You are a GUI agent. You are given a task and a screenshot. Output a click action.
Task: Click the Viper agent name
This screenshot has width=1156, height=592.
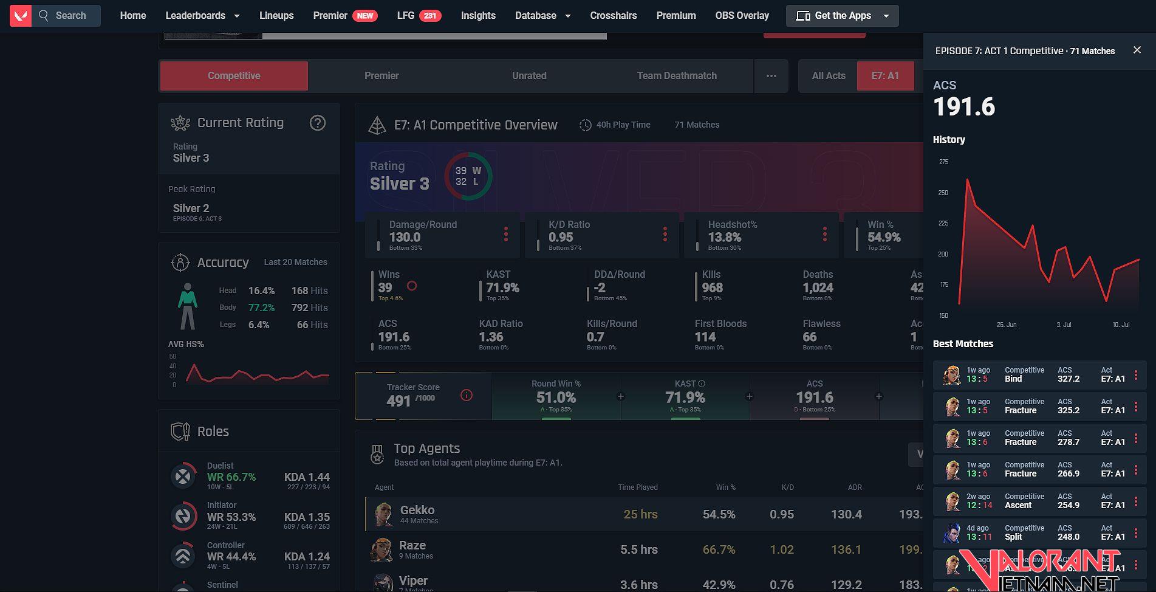coord(413,580)
